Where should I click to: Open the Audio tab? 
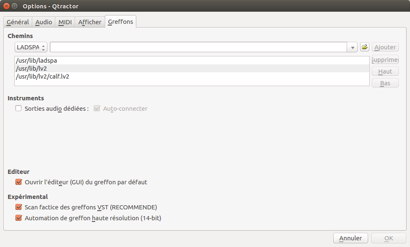coord(44,22)
